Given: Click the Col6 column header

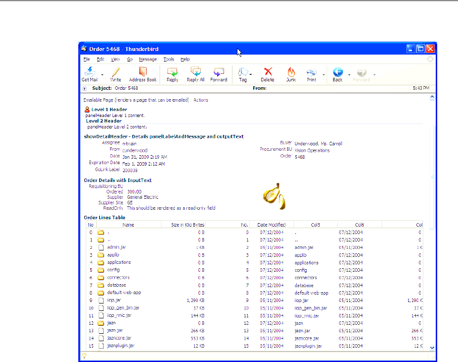Looking at the screenshot, I should click(359, 225).
